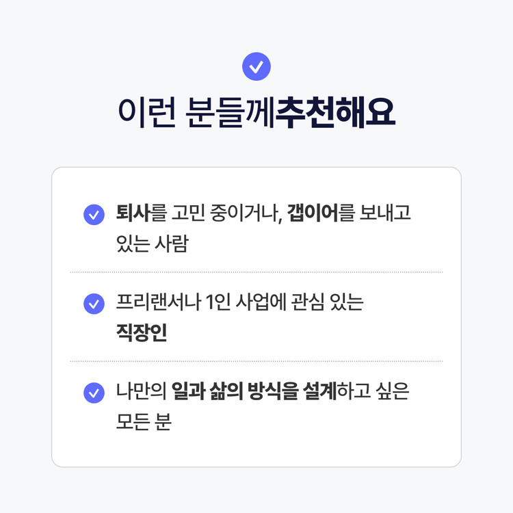Viewport: 513px width, 513px height.
Task: Select the text 모든 분
Action: pos(143,423)
